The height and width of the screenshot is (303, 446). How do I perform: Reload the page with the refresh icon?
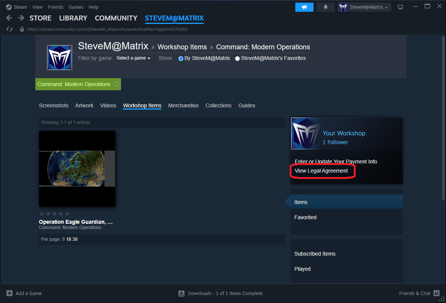click(x=9, y=29)
